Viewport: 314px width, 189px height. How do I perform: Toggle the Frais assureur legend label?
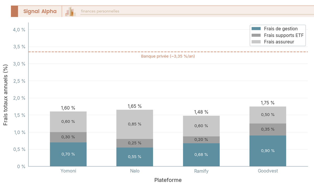point(279,42)
